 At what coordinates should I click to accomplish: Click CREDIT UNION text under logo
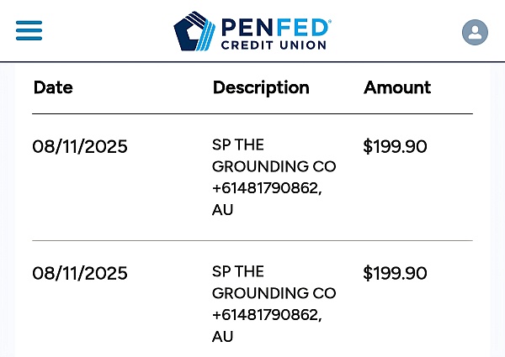[x=274, y=45]
